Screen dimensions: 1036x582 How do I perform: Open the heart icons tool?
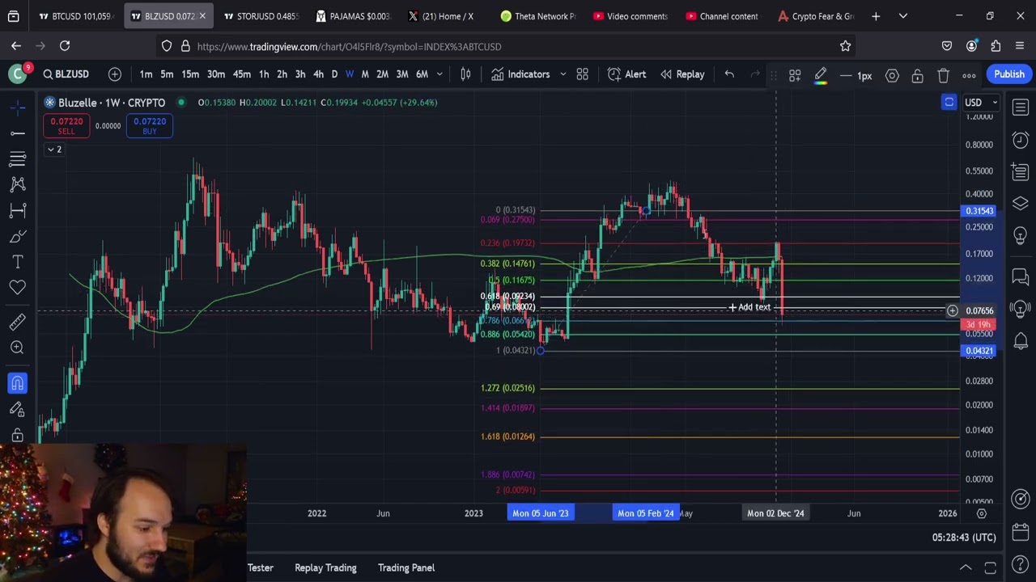(17, 288)
